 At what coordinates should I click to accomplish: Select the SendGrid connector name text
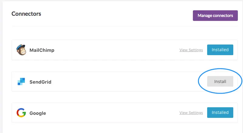(40, 82)
